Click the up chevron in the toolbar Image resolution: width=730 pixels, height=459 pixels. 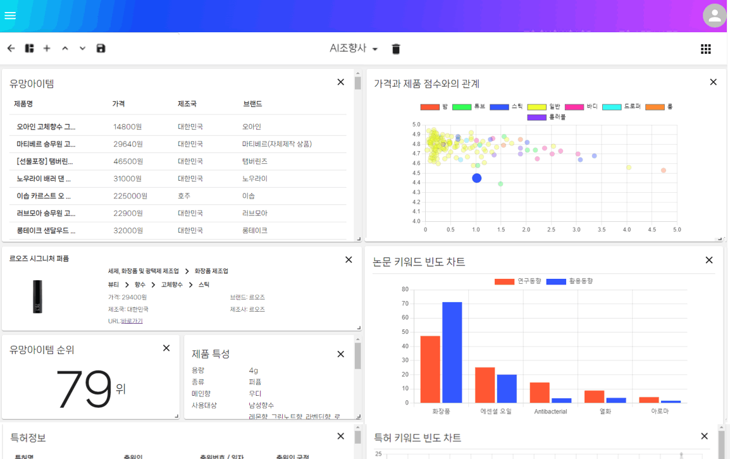coord(65,49)
